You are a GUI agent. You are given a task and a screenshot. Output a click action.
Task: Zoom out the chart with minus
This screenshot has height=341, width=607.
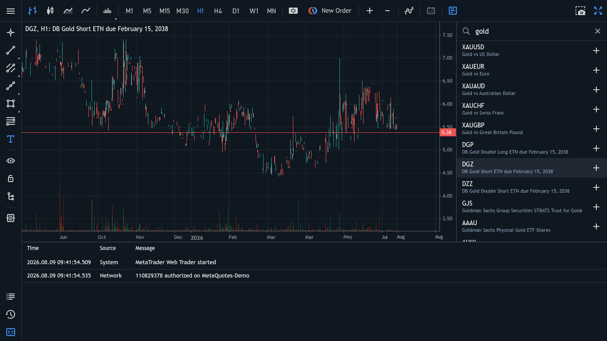pos(387,11)
